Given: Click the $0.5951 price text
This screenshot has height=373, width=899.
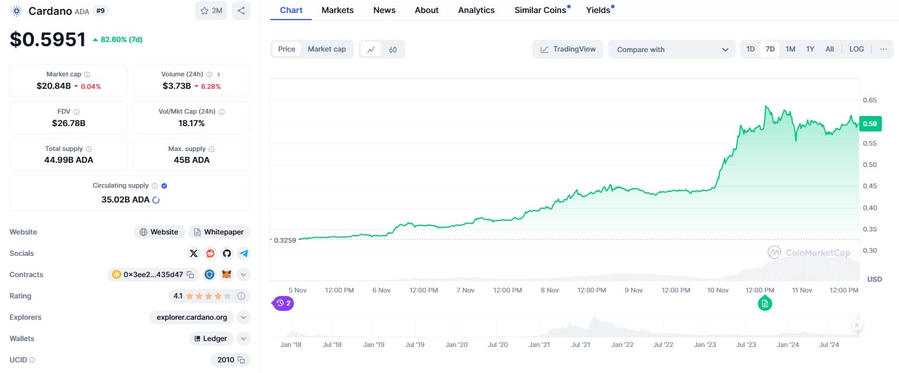Looking at the screenshot, I should click(x=48, y=40).
